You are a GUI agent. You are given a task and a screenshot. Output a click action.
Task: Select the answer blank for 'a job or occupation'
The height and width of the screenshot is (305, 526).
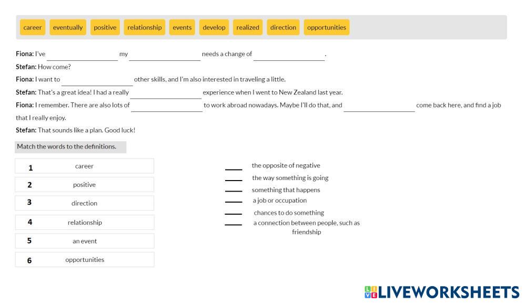[x=234, y=201]
